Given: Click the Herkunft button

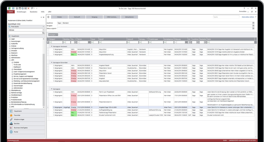Looking at the screenshot, I should (77, 17).
